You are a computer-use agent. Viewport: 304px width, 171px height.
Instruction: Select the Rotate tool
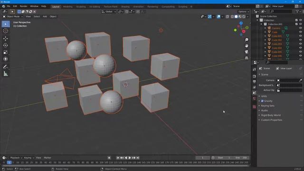pos(6,46)
